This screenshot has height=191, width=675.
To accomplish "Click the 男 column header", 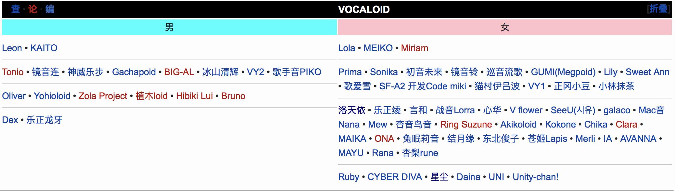I will [169, 27].
